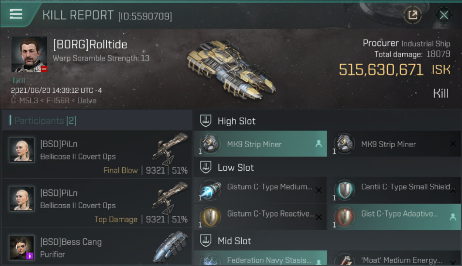Select the Gistum C-Type Reactive module
462x266 pixels.
pos(260,217)
